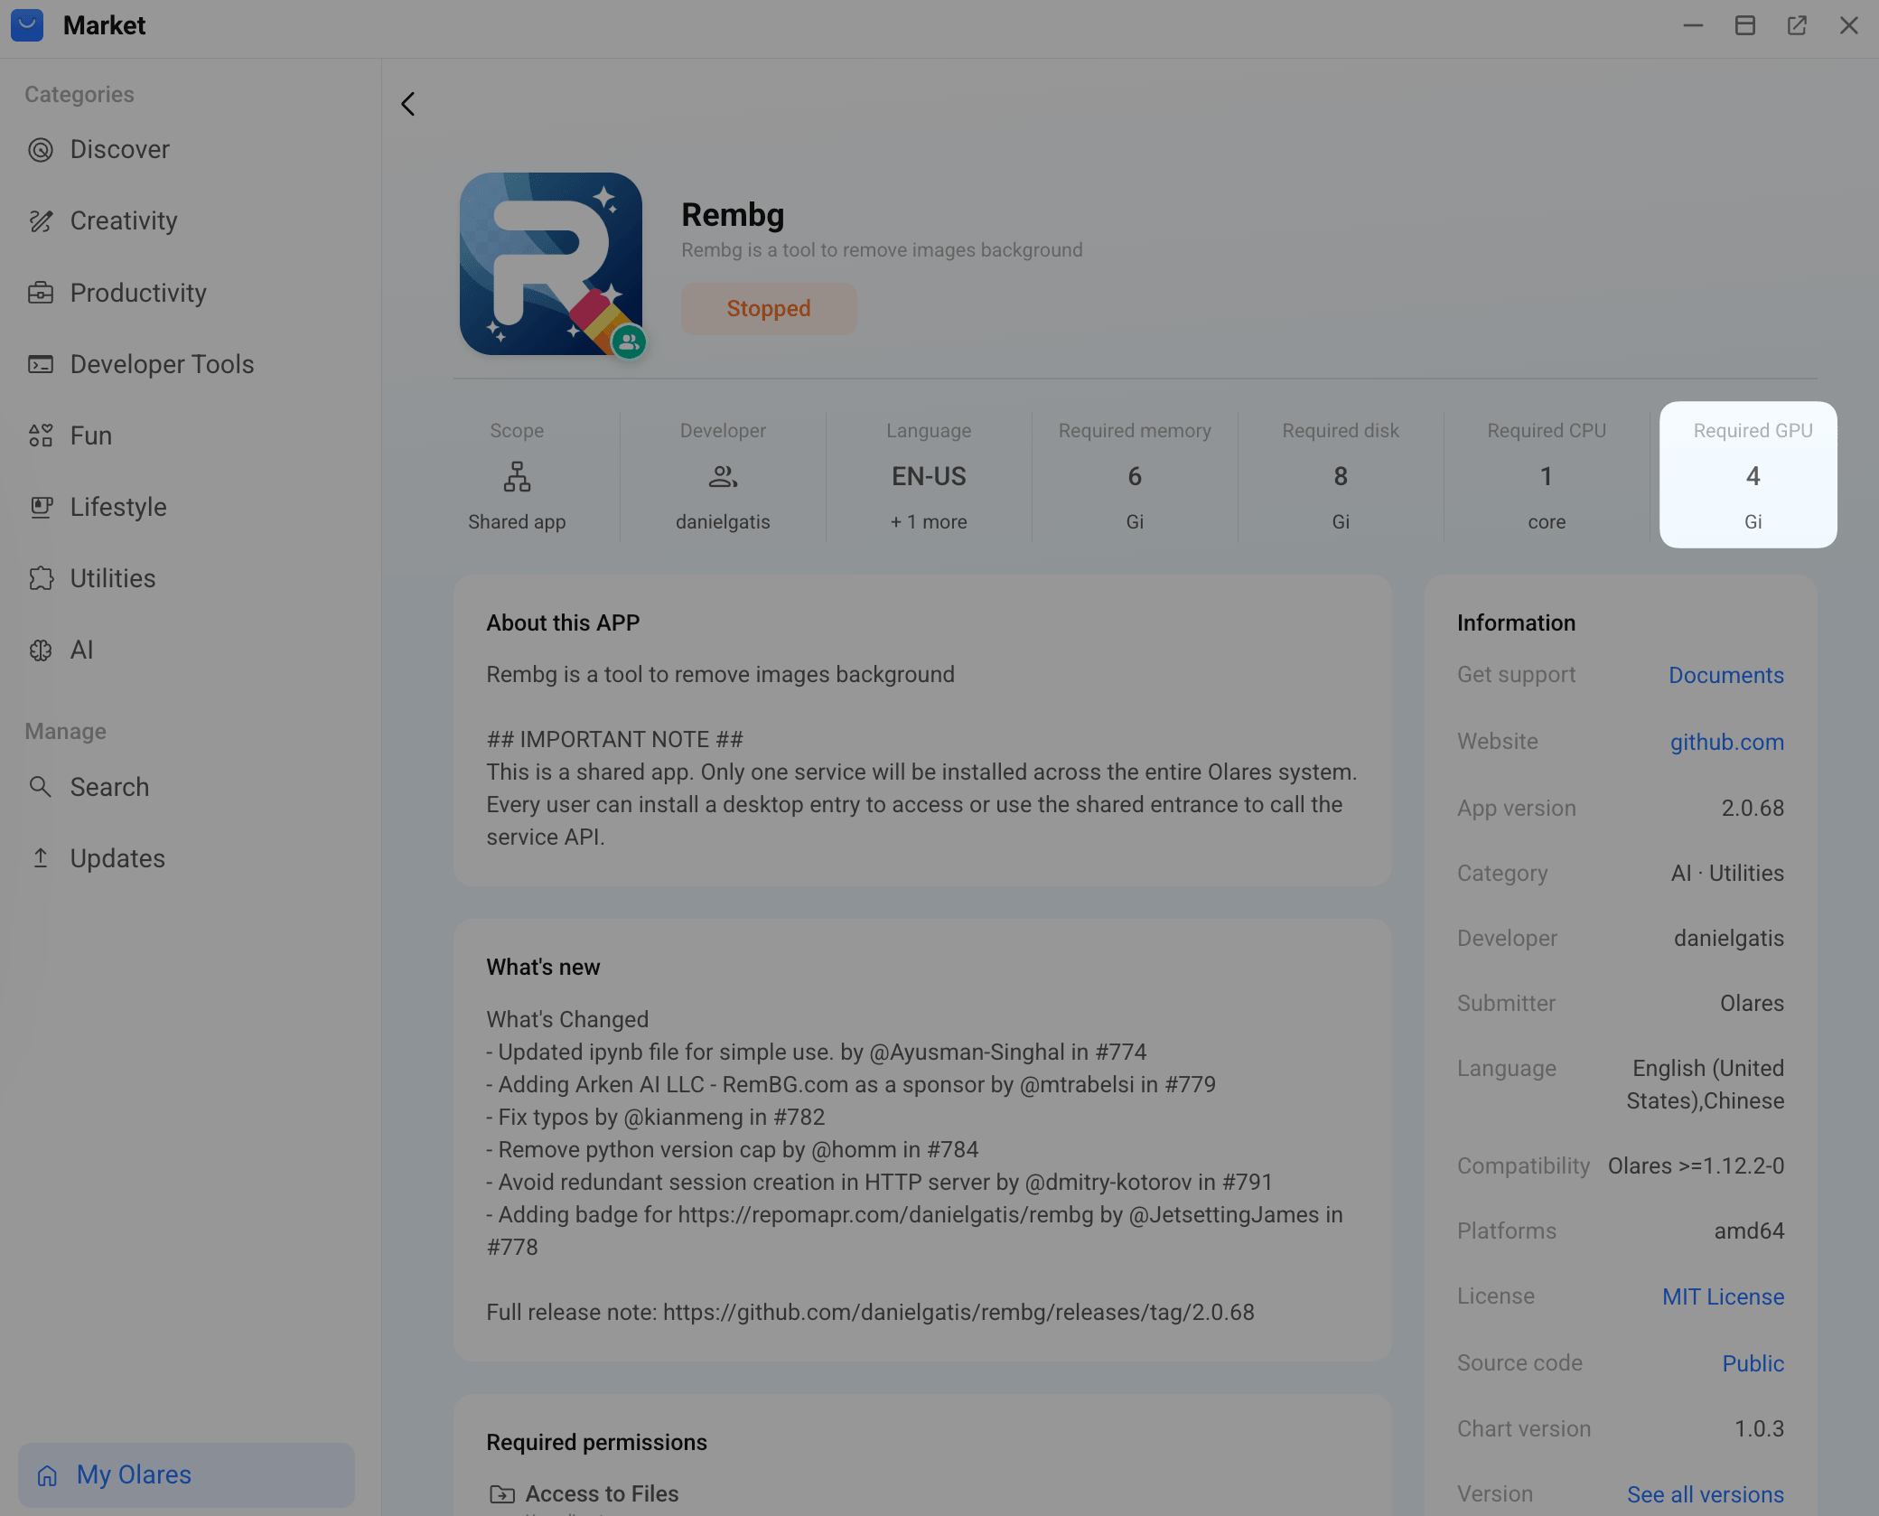Screen dimensions: 1879x1516
Task: Select the Utilities category icon
Action: pyautogui.click(x=41, y=578)
